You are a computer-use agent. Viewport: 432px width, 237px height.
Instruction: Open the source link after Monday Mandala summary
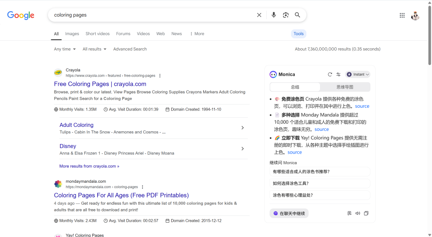click(322, 129)
